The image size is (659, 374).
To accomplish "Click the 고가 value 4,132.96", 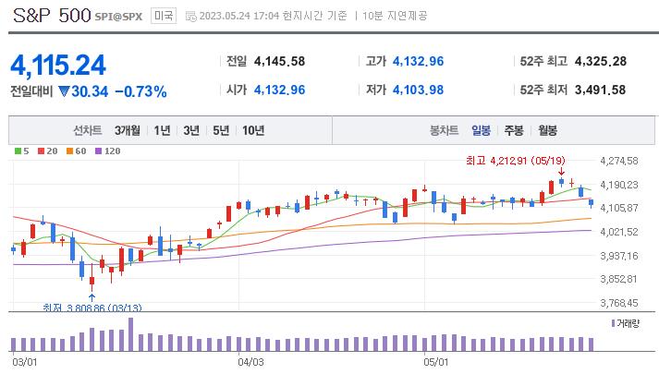I will click(x=418, y=61).
